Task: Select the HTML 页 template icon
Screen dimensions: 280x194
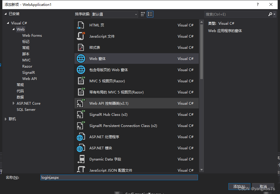Action: [81, 25]
